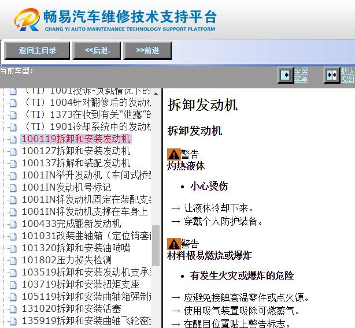Select the (TI)1373在收到有关泄露 tree item
This screenshot has width=355, height=328.
[x=87, y=114]
